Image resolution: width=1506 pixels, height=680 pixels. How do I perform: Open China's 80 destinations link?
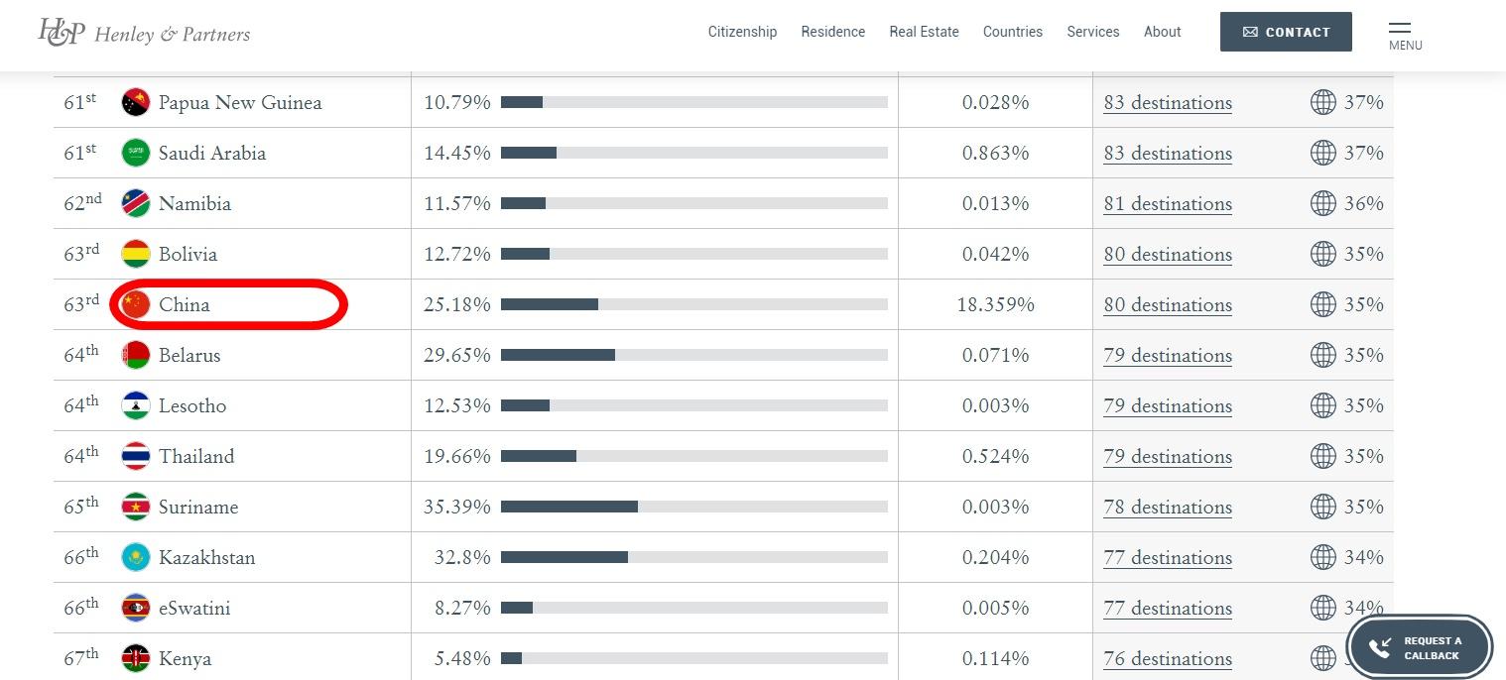[1168, 305]
